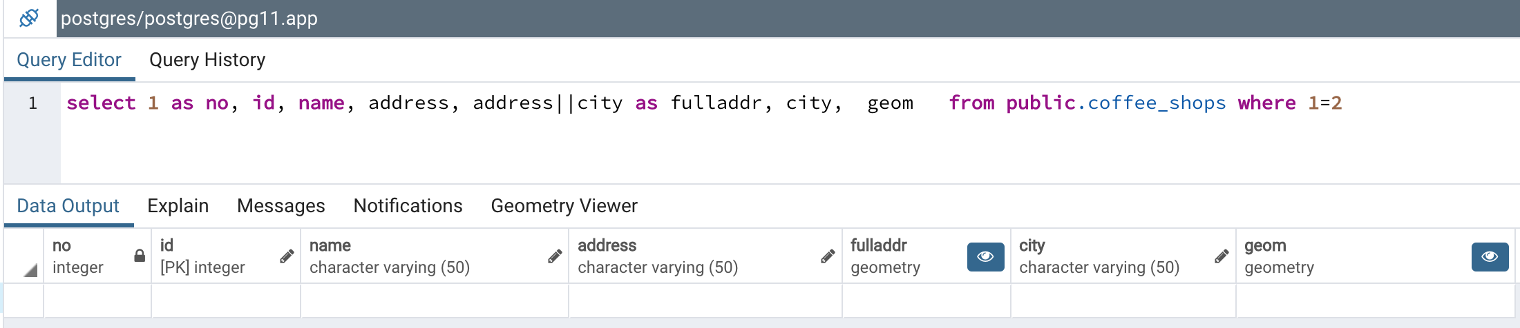
Task: Click the pencil icon on the address column
Action: click(x=828, y=256)
